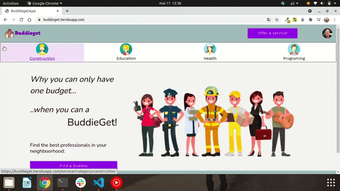This screenshot has height=191, width=340.
Task: Open Files in the dock
Action: [9, 183]
